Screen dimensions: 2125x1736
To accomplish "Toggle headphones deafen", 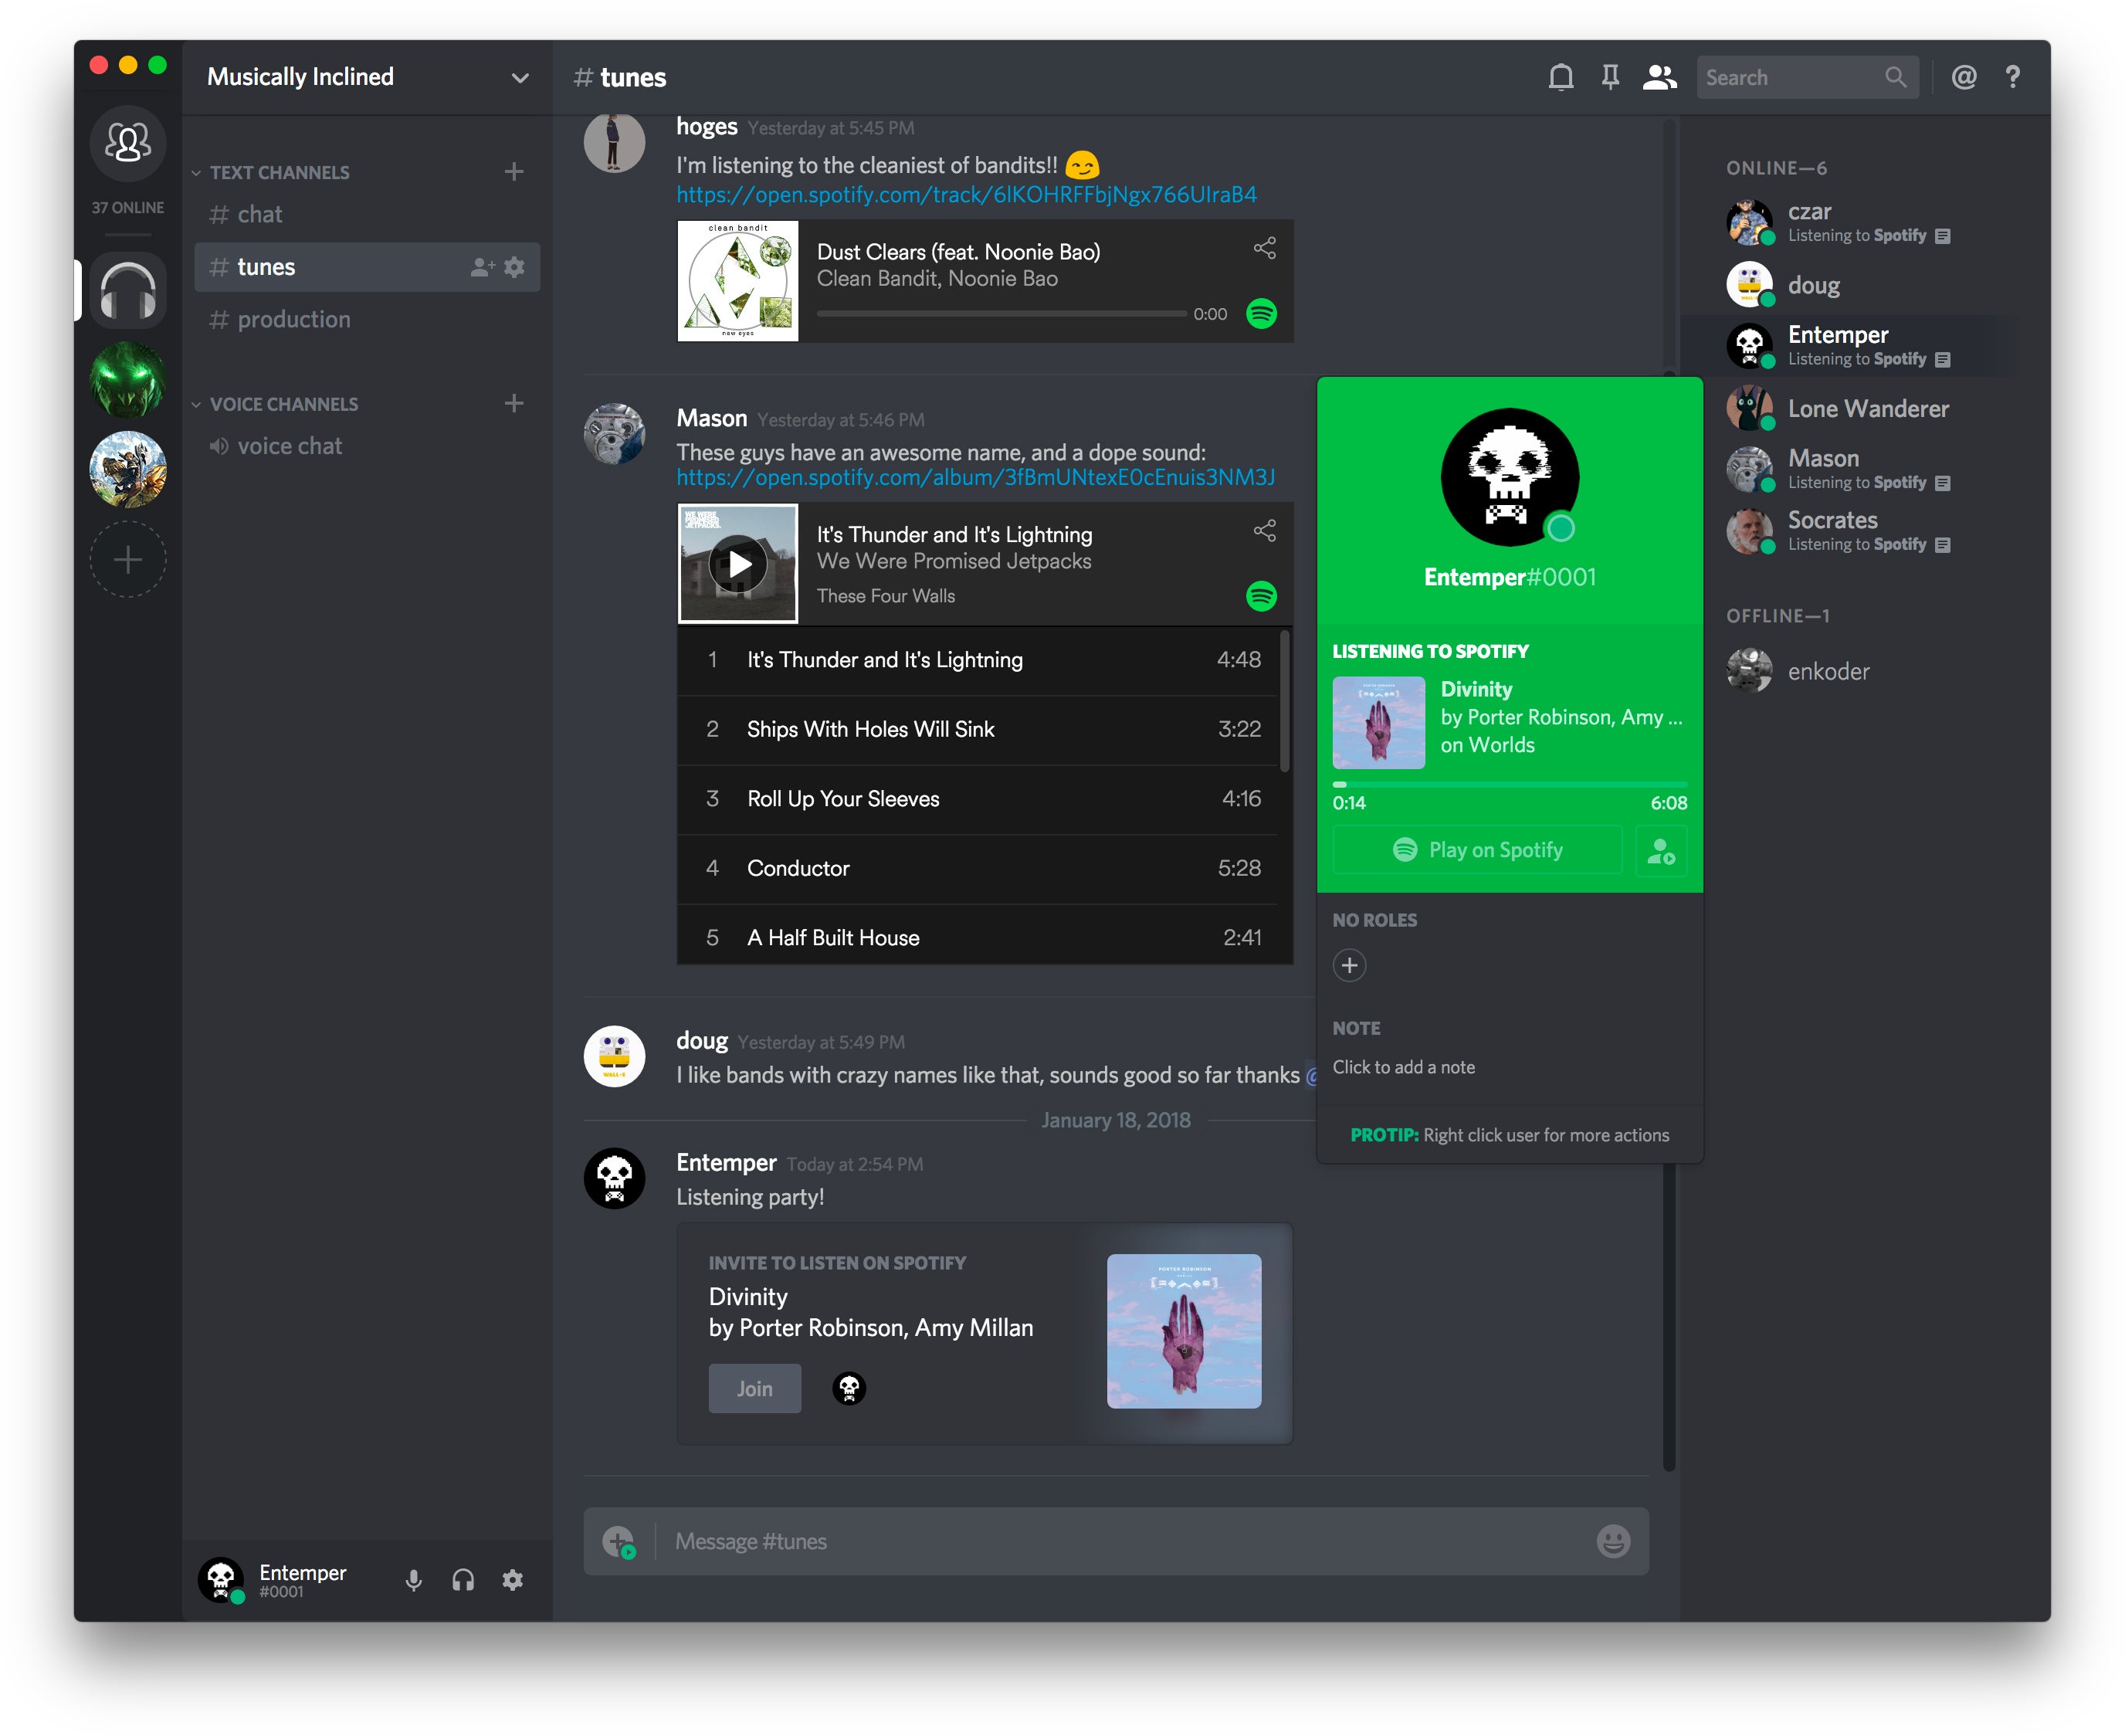I will coord(463,1580).
